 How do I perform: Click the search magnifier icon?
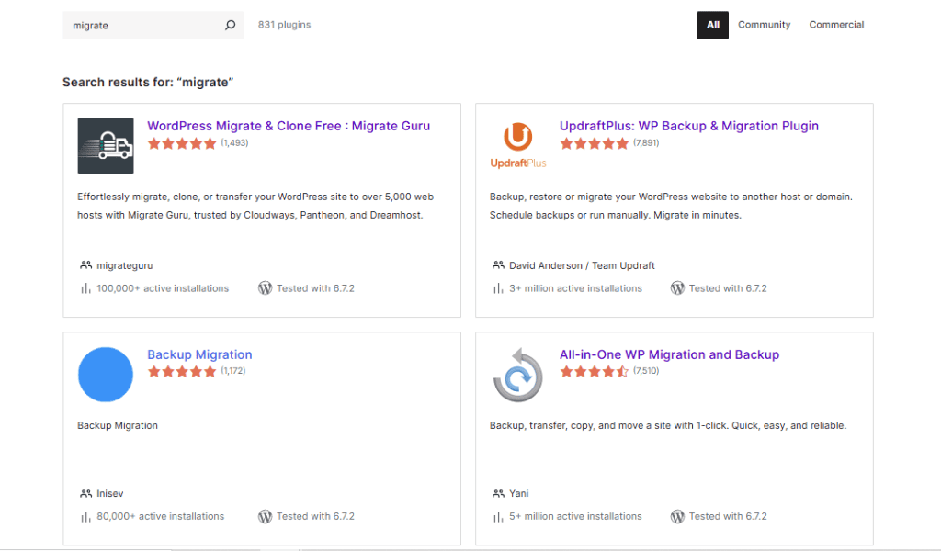point(230,25)
